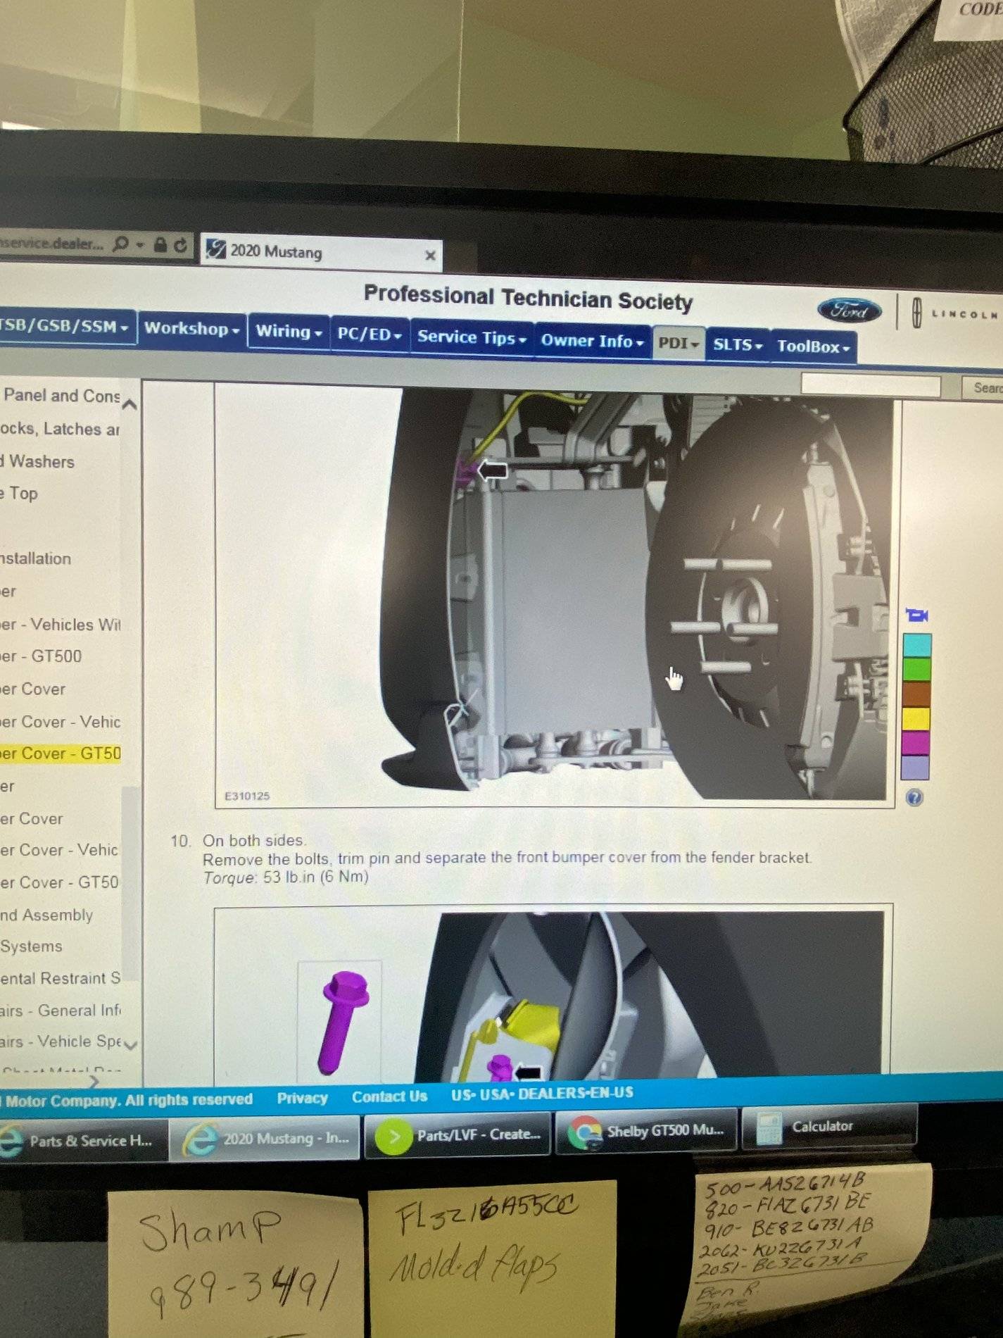Open the TSB/GSB/SSM dropdown menu
The image size is (1003, 1338).
[65, 326]
